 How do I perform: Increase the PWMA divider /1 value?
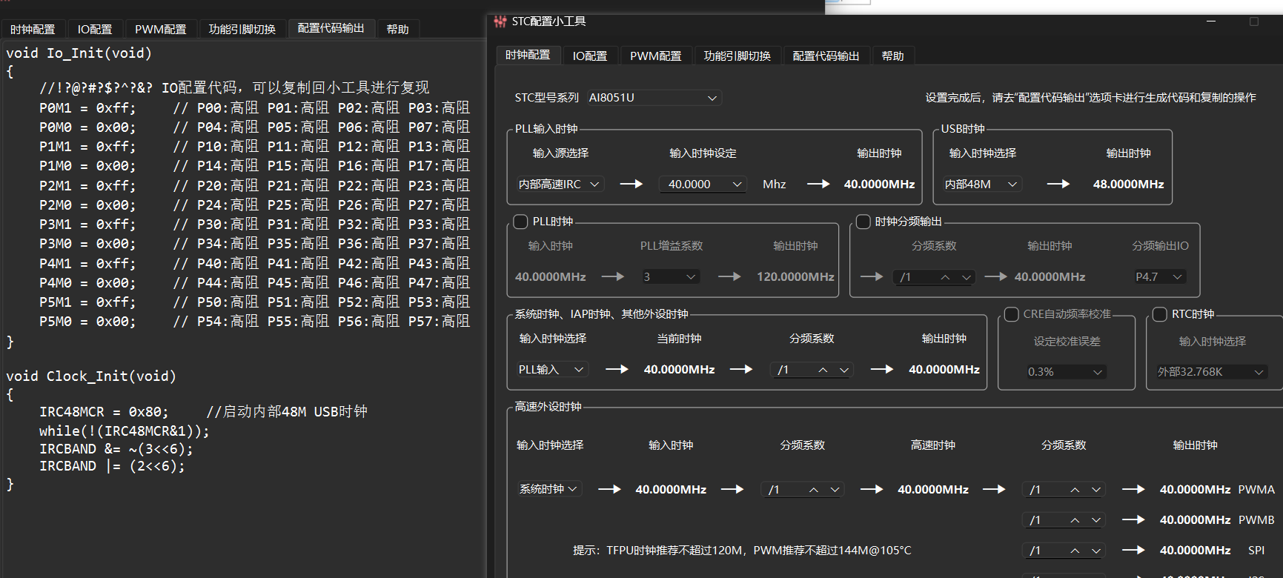[x=1075, y=490]
